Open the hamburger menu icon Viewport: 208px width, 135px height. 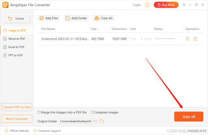pos(184,5)
